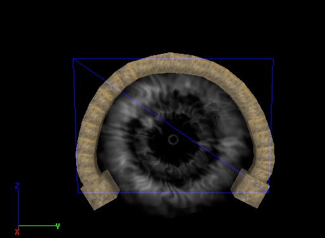
Task: Click the blue vertical Z axis line
Action: 18,208
